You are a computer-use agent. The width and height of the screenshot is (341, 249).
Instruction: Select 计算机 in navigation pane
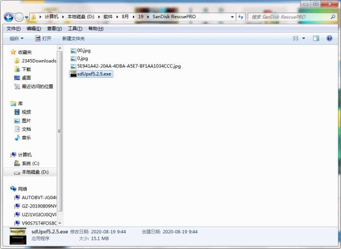pos(21,155)
